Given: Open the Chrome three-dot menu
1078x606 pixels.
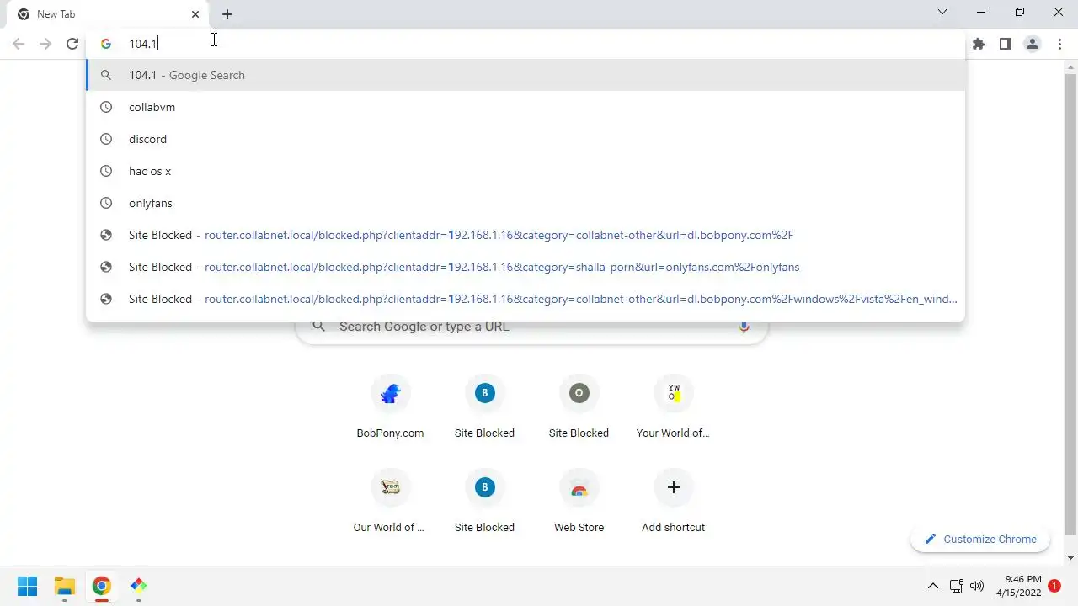Looking at the screenshot, I should click(x=1059, y=44).
